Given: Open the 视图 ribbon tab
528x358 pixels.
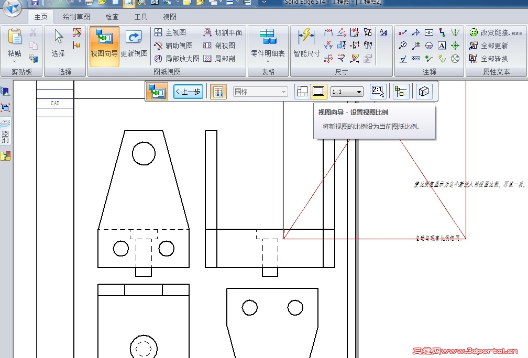Looking at the screenshot, I should click(x=169, y=17).
